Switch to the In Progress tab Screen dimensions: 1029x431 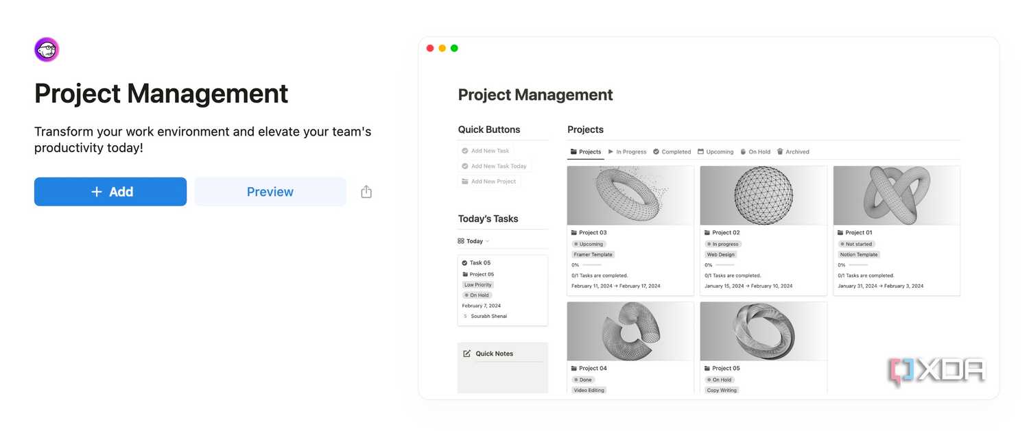[x=627, y=152]
